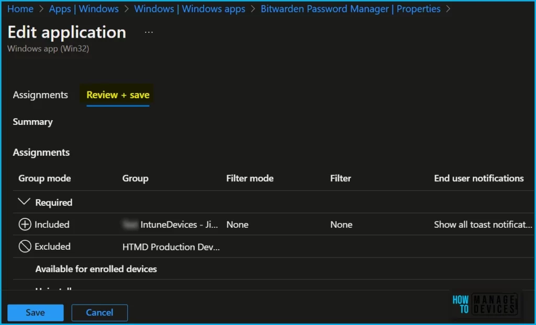
Task: Click the Group column header
Action: coord(136,178)
